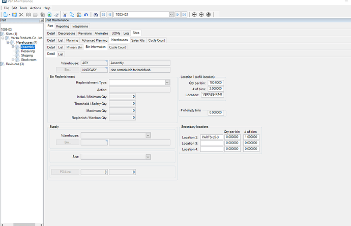Select Receiving warehouse in the tree
The image size is (351, 226).
click(28, 51)
